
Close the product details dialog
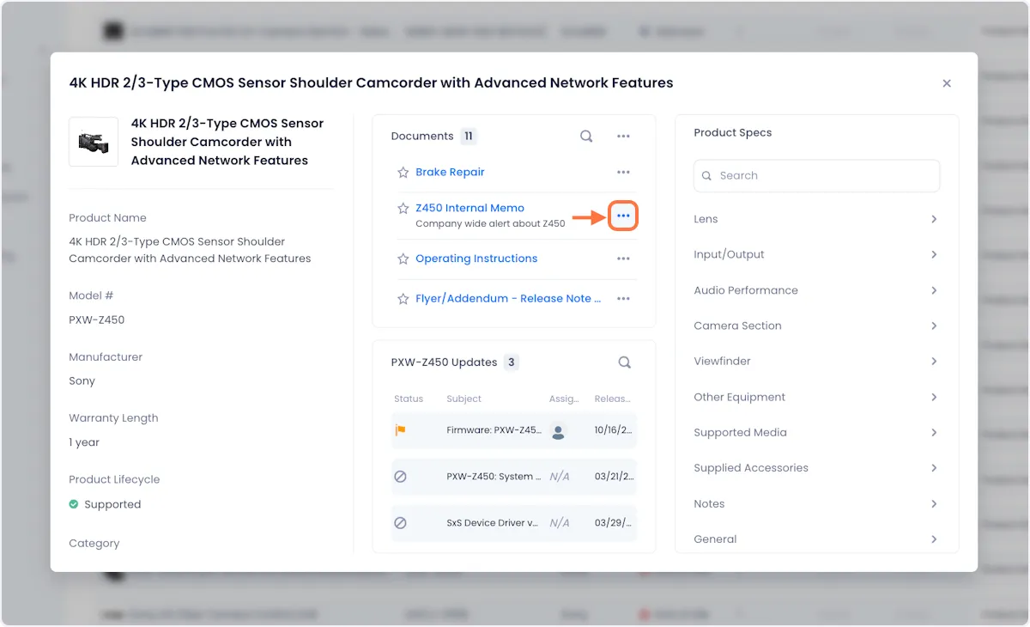coord(947,83)
